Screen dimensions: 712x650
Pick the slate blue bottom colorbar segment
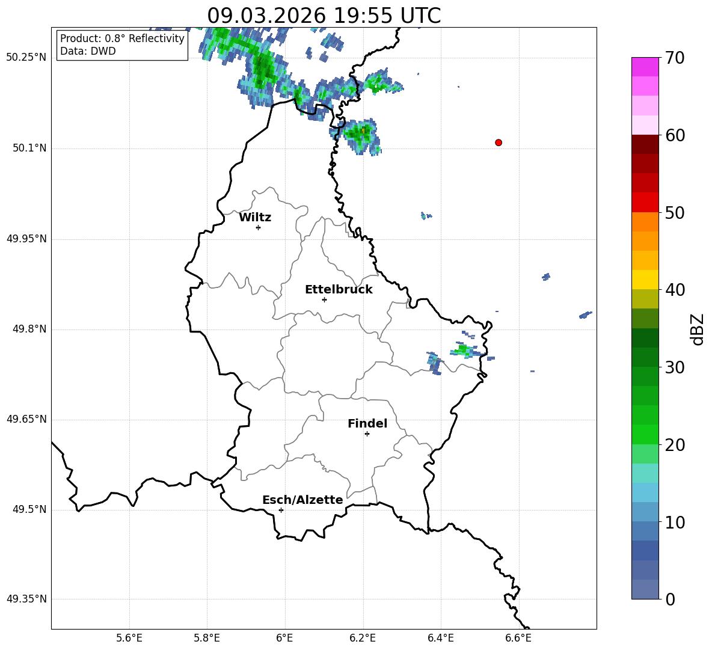click(x=645, y=590)
